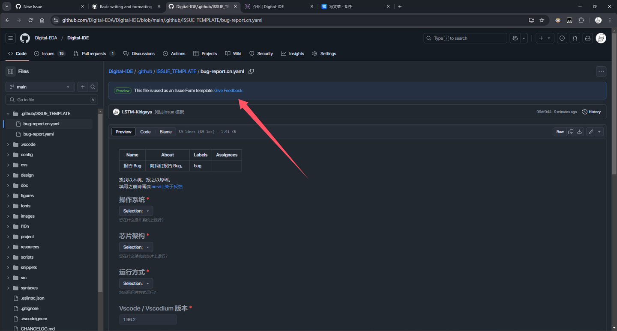
Task: Open the add file plus icon in sidebar
Action: click(83, 86)
